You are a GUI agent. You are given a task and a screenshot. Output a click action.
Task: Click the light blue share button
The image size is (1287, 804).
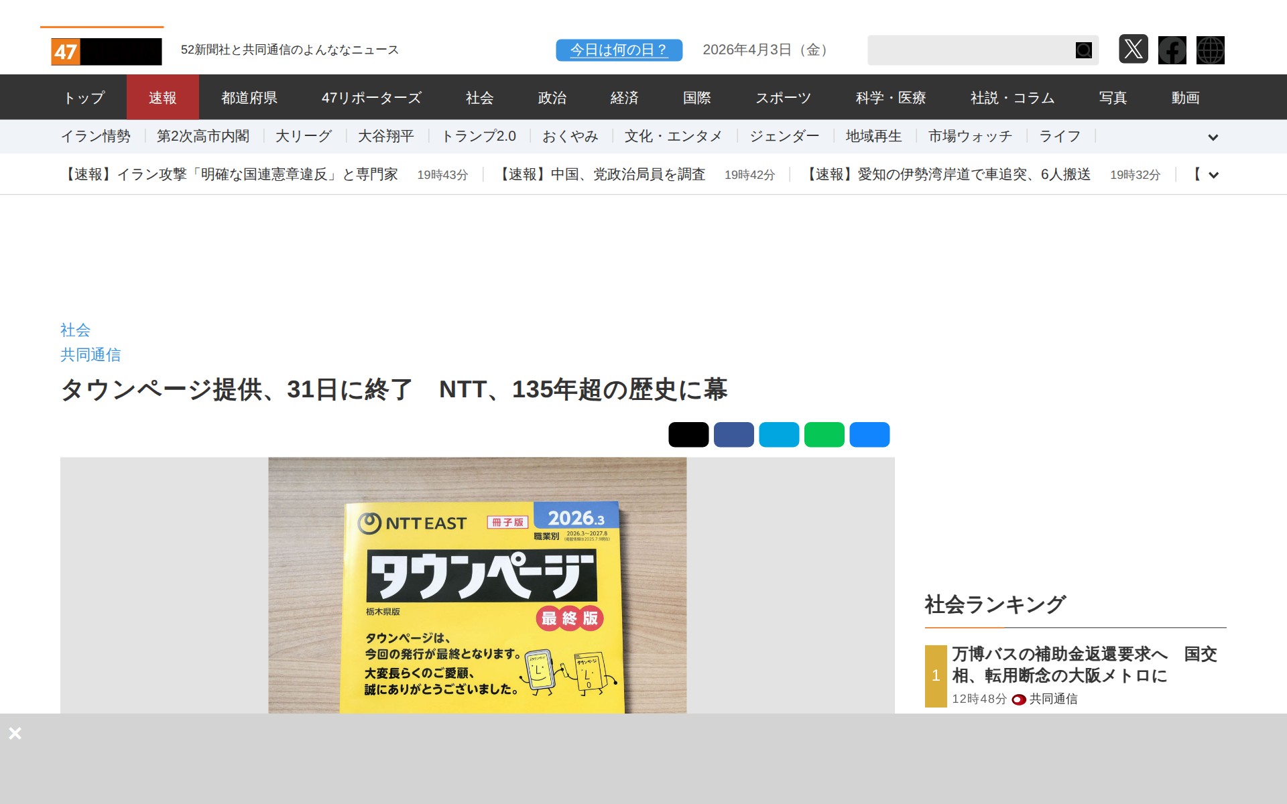pyautogui.click(x=779, y=435)
